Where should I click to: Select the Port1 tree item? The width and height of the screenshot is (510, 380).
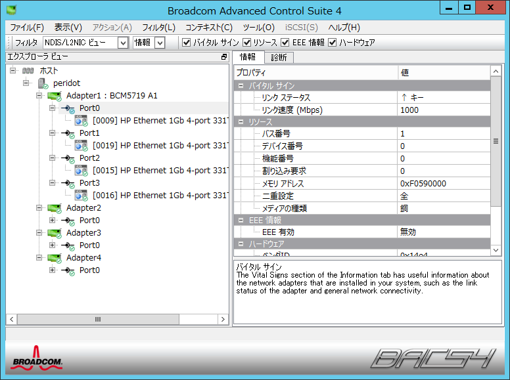point(90,133)
